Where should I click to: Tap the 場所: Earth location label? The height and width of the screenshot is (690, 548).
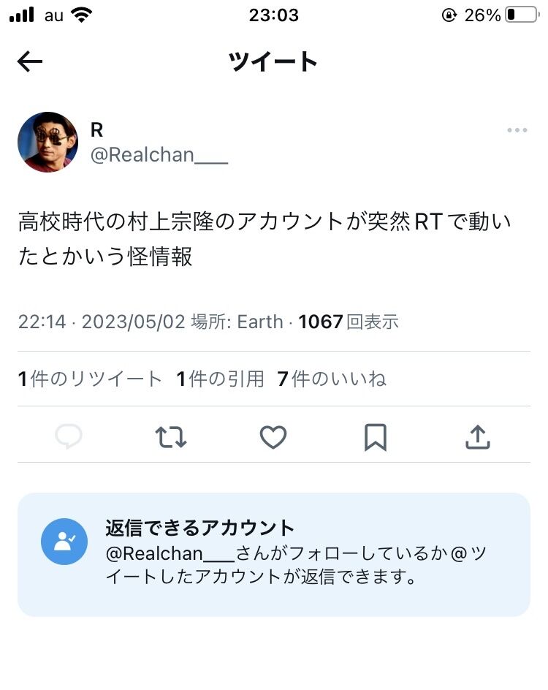click(x=237, y=322)
